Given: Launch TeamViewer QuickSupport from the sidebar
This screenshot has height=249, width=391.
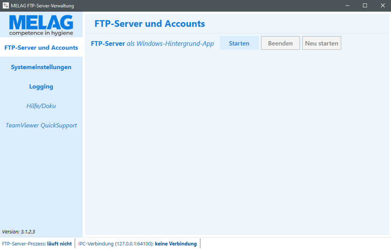Looking at the screenshot, I should point(41,125).
